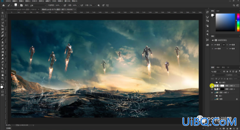Toggle lock transparent pixels in Layers panel
The image size is (240, 130).
(x=216, y=79)
